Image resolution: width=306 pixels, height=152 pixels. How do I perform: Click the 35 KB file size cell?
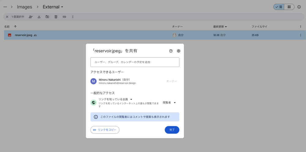255,35
